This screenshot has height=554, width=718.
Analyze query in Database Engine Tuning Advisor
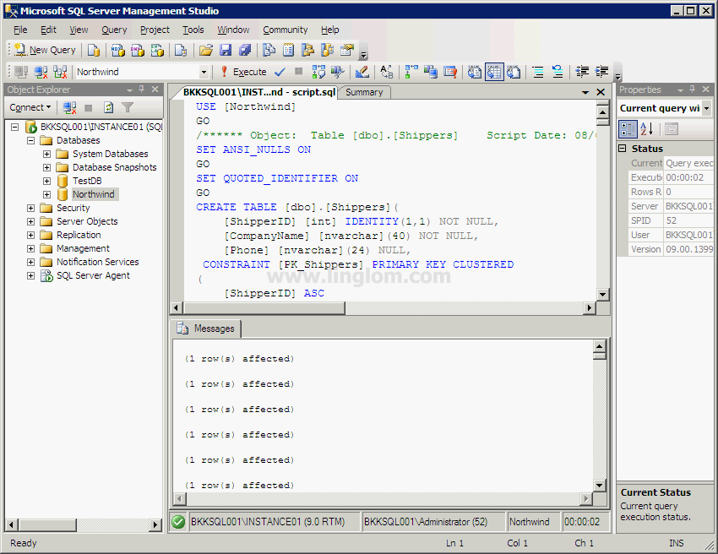tap(338, 72)
